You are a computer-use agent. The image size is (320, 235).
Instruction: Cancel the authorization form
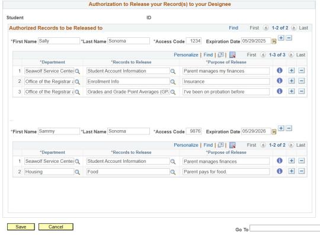coord(56,227)
